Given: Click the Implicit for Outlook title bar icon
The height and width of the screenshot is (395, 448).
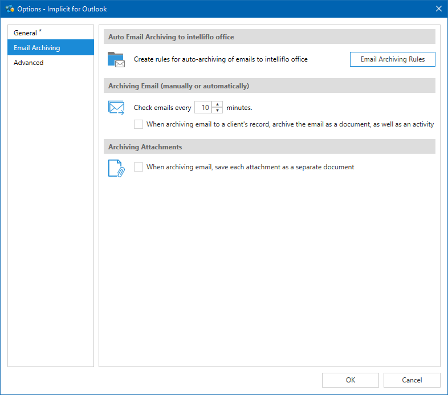Looking at the screenshot, I should 9,9.
